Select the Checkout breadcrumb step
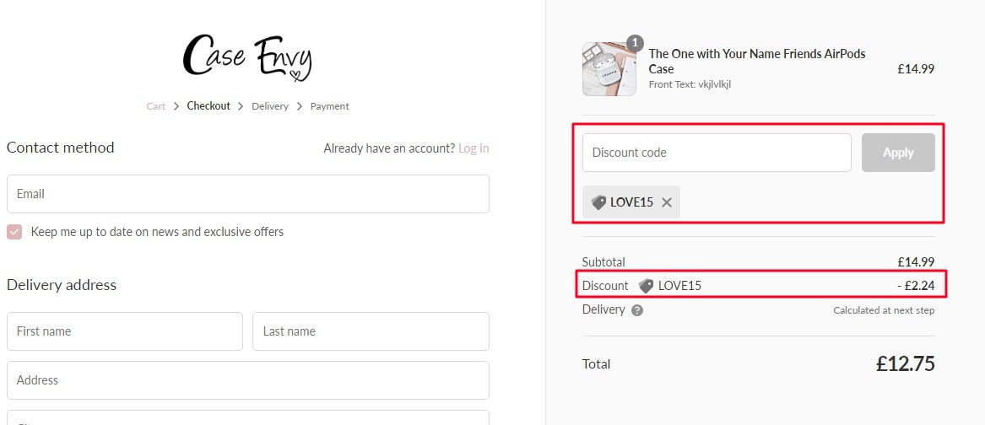Viewport: 985px width, 425px height. (x=208, y=106)
